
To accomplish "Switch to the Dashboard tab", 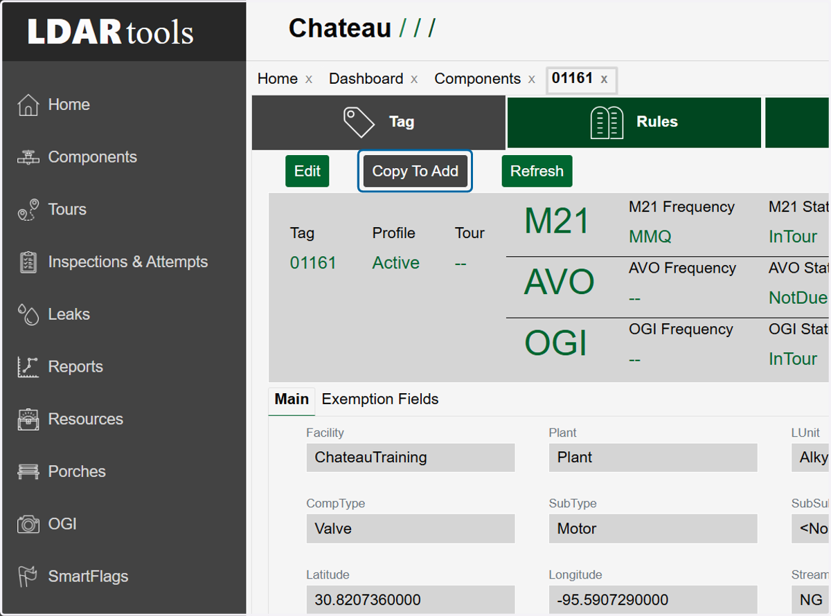I will [366, 79].
